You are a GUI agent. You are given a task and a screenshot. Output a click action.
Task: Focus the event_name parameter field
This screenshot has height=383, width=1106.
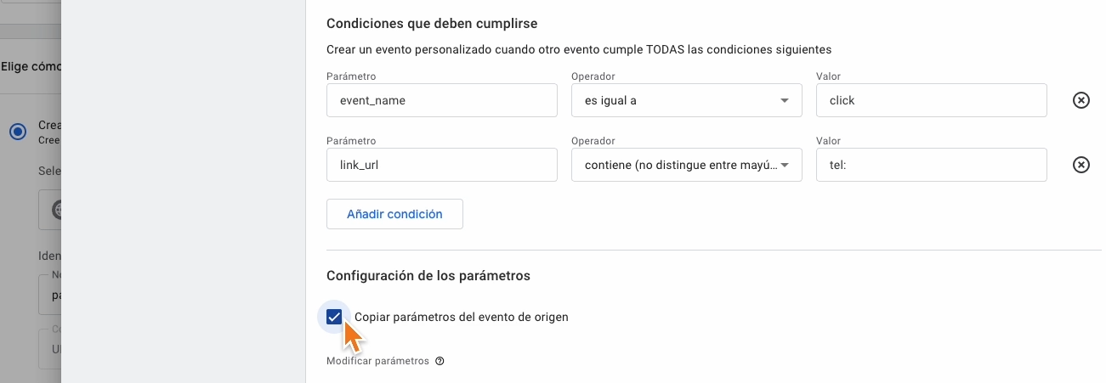[x=442, y=100]
